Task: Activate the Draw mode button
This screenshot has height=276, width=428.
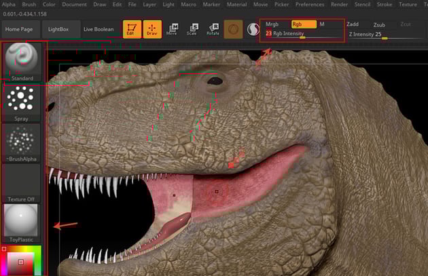Action: coord(152,29)
